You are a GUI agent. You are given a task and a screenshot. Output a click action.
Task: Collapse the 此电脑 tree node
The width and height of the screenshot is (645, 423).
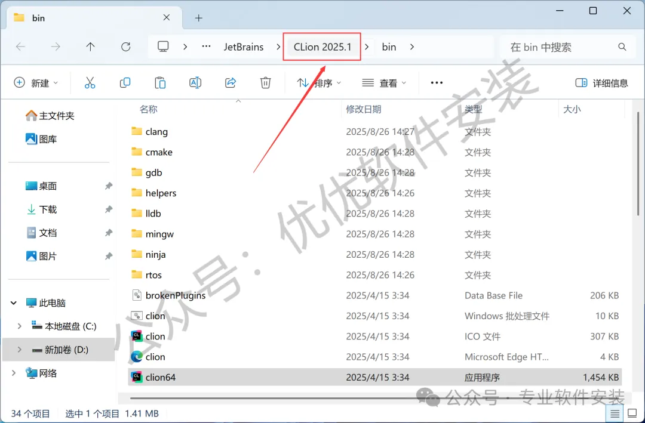tap(14, 303)
